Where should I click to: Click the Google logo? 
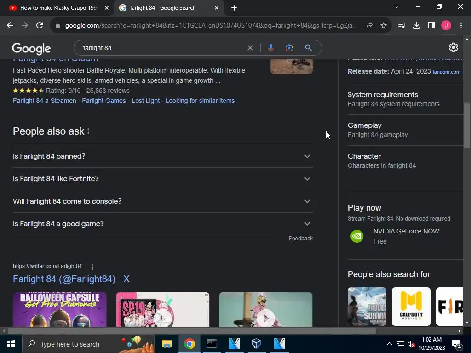coord(31,48)
